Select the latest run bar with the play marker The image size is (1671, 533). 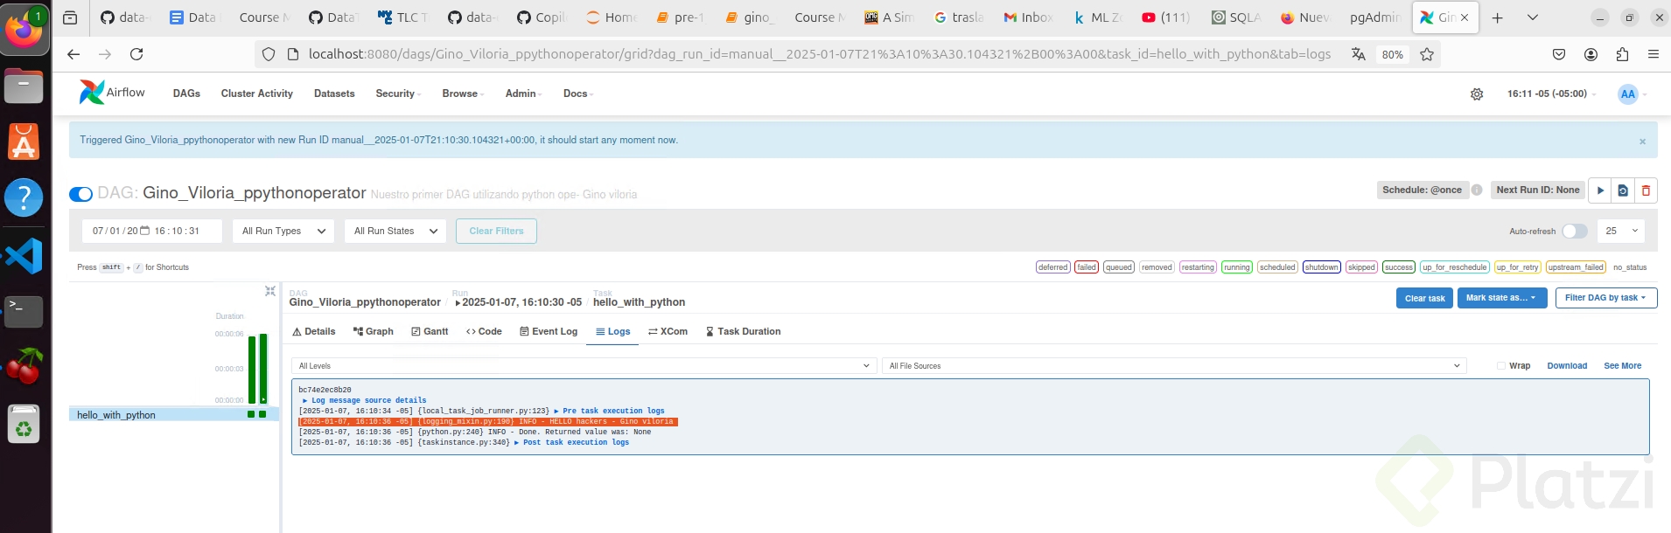[263, 368]
